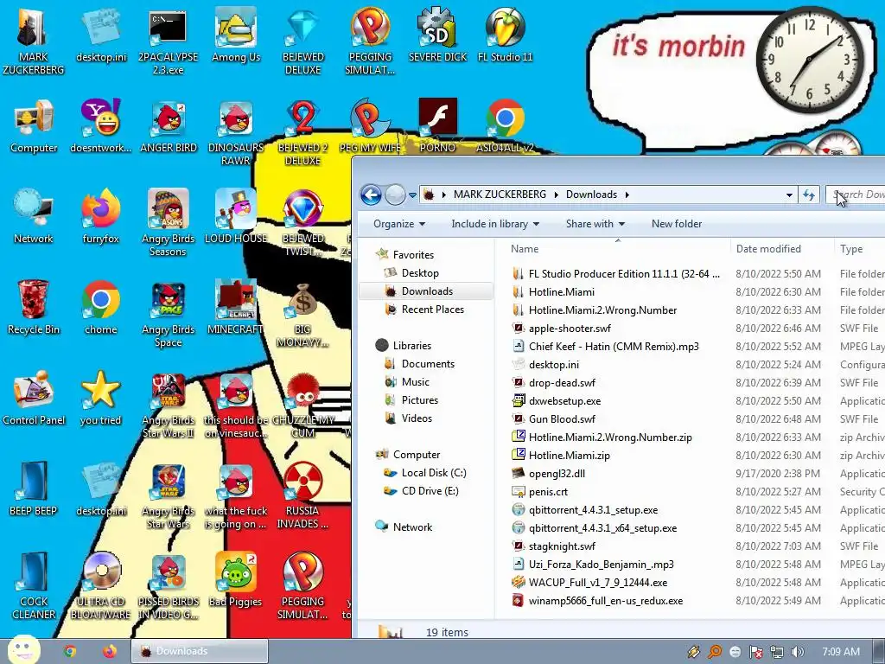The image size is (885, 664).
Task: Refresh the Downloads folder view
Action: 809,195
